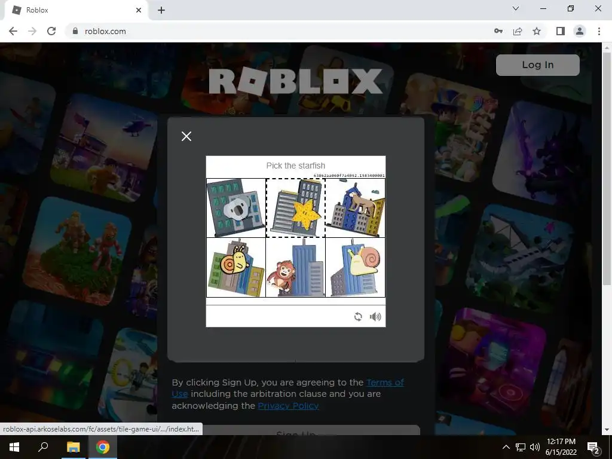Show hidden system tray icons

506,447
